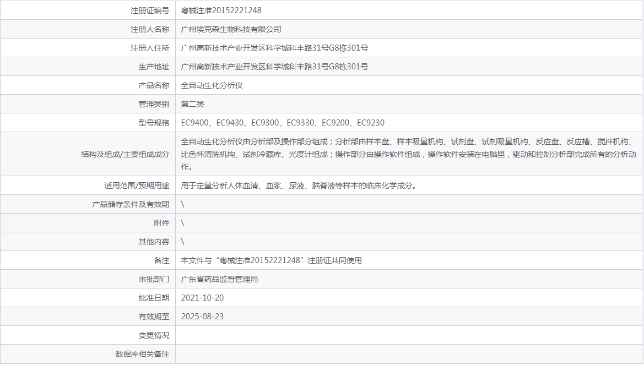This screenshot has width=644, height=365.
Task: Select approval date 2021-10-20
Action: tap(203, 298)
